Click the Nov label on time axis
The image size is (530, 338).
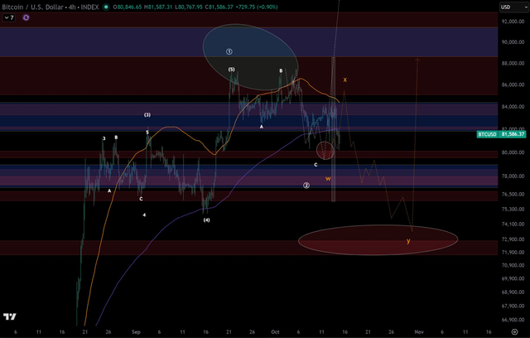[x=419, y=332]
